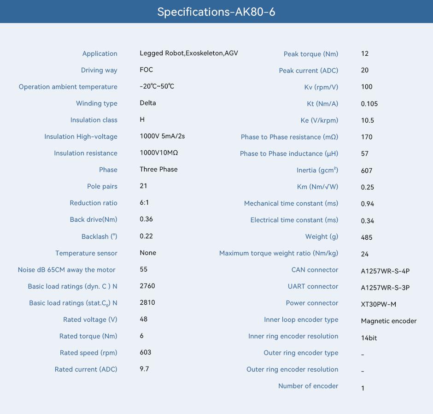Click the XT30PW-M power connector value

click(379, 304)
